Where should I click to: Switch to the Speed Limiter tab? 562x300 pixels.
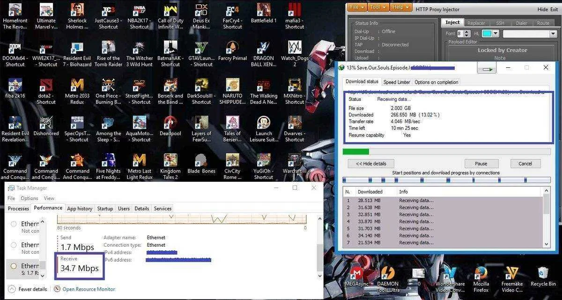click(x=397, y=82)
